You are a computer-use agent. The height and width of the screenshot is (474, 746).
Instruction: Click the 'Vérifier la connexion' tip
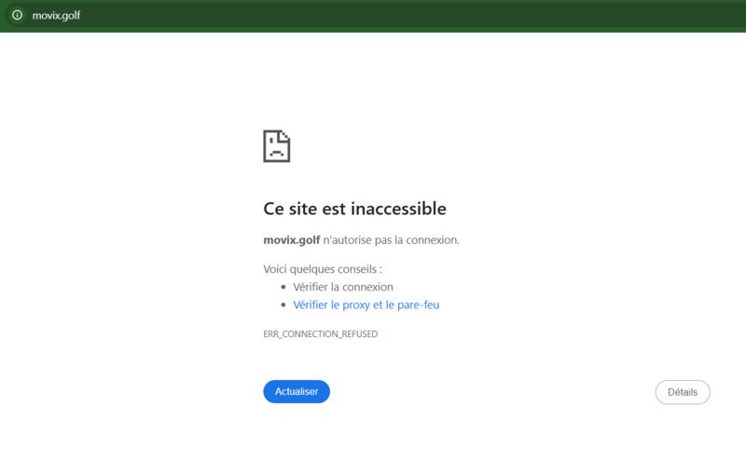(343, 287)
